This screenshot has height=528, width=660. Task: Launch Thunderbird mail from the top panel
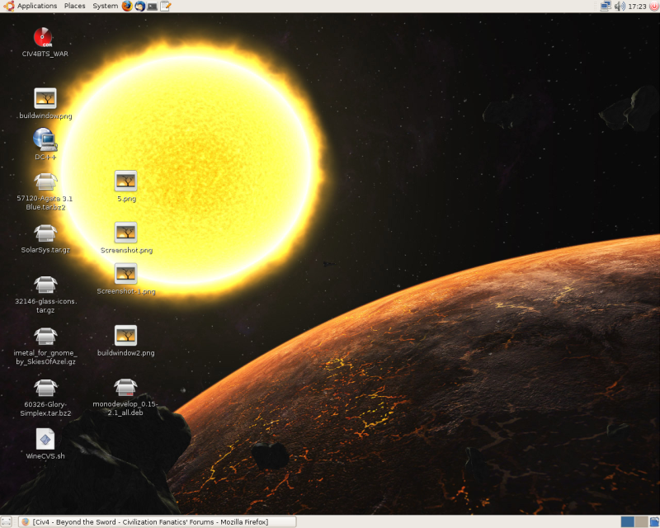[139, 6]
